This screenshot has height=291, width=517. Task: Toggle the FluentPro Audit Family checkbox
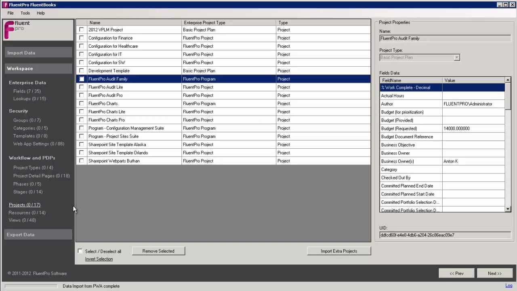click(82, 79)
